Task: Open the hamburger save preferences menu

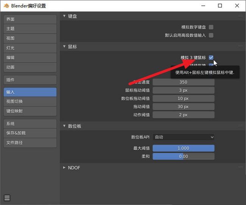Action: point(7,198)
